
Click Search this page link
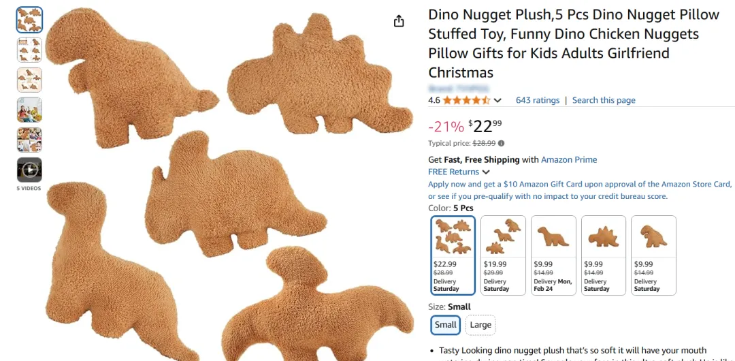click(604, 100)
